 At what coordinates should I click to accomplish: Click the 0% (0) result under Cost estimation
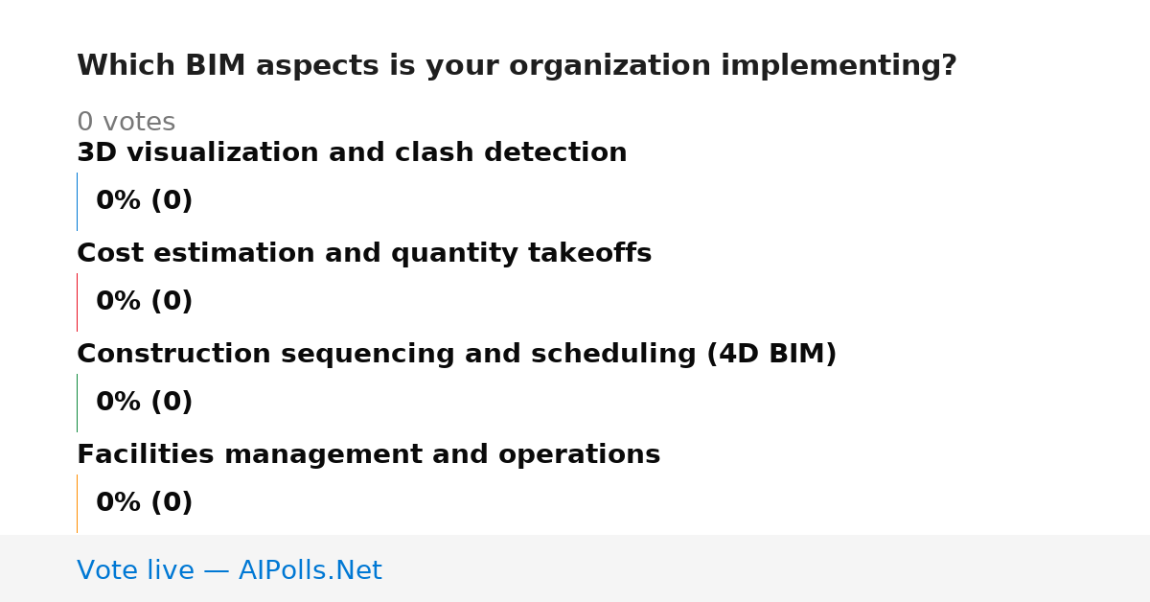145,302
